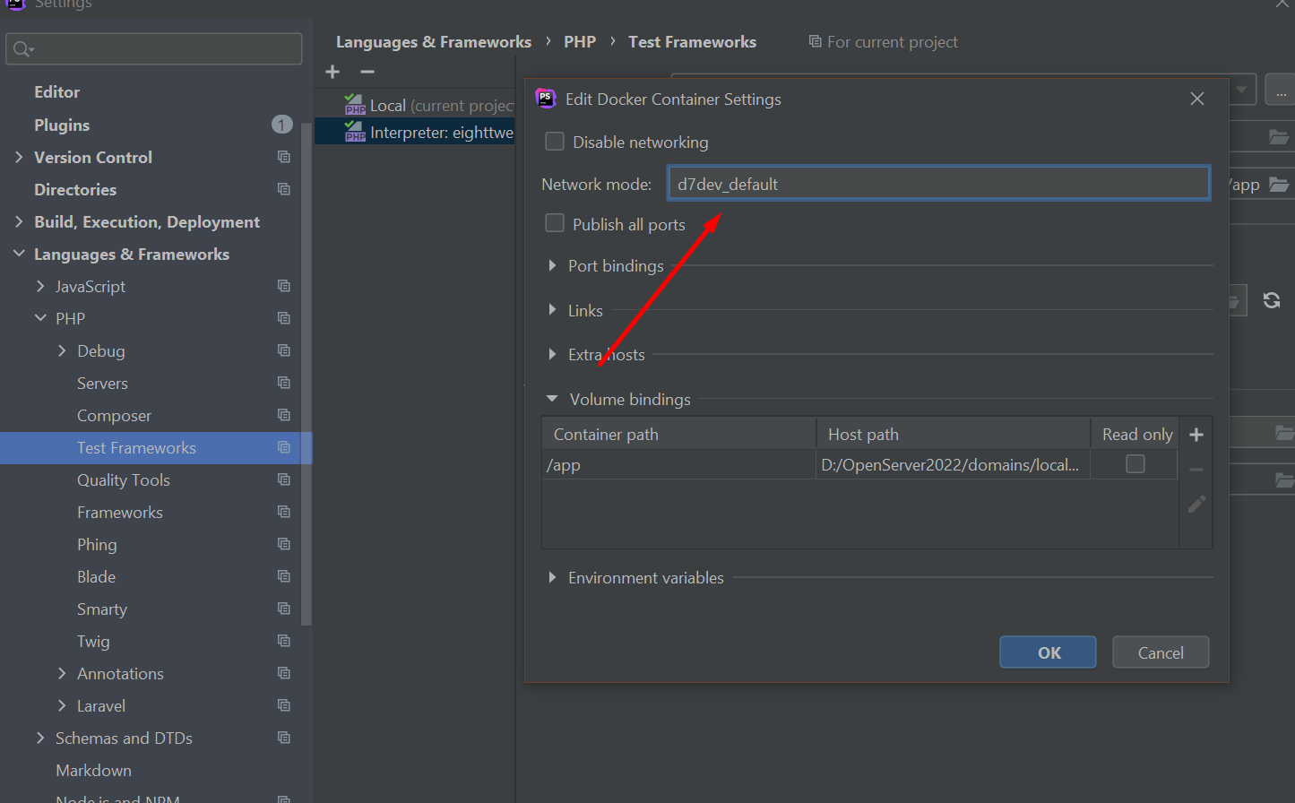Click the refresh icon in Settings window
This screenshot has height=803, width=1295.
click(x=1272, y=300)
